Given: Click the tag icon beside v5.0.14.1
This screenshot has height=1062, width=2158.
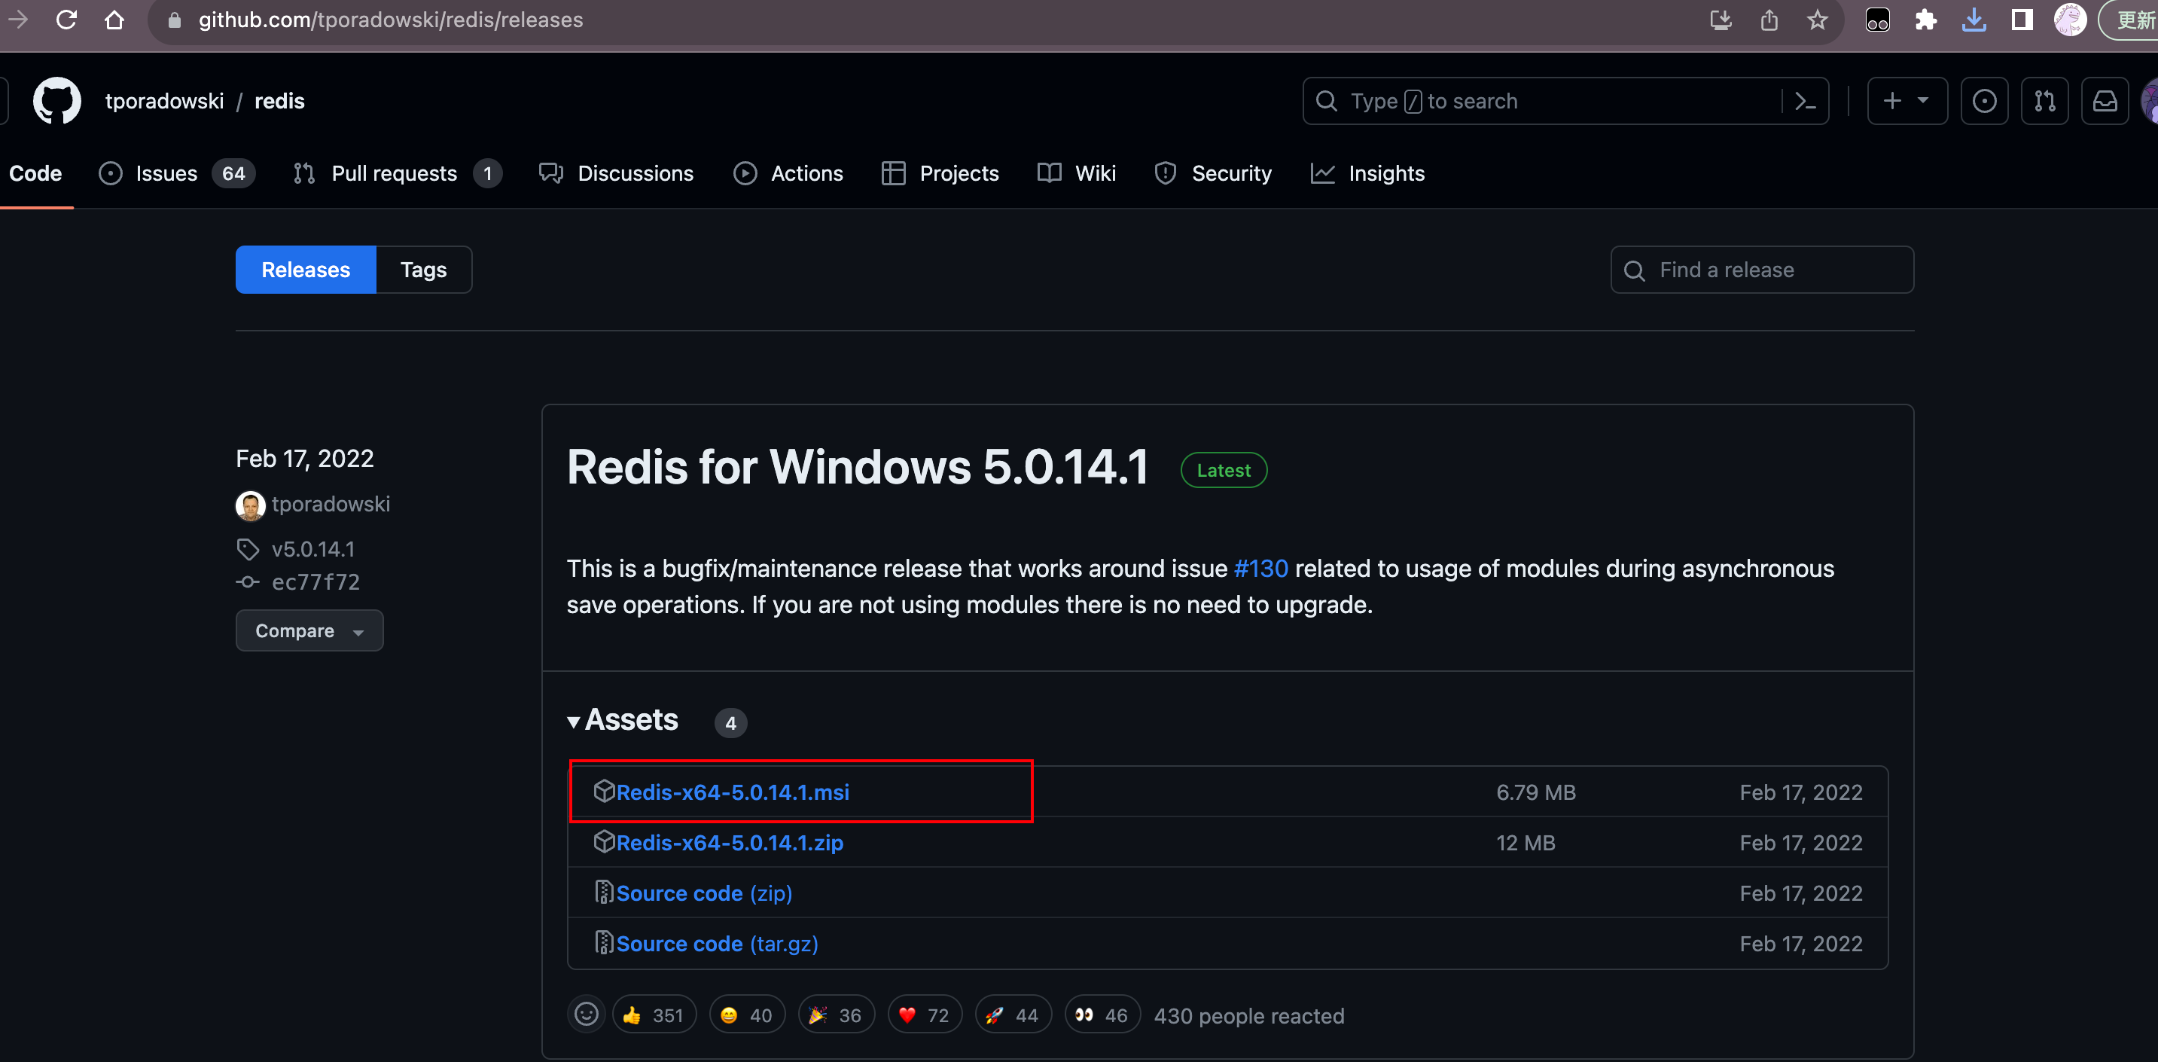Looking at the screenshot, I should click(247, 549).
